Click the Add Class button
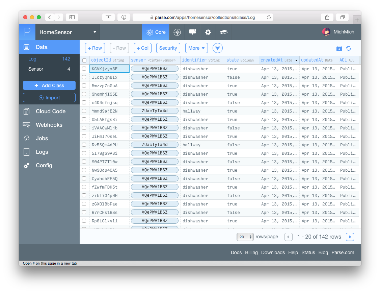 [x=49, y=86]
